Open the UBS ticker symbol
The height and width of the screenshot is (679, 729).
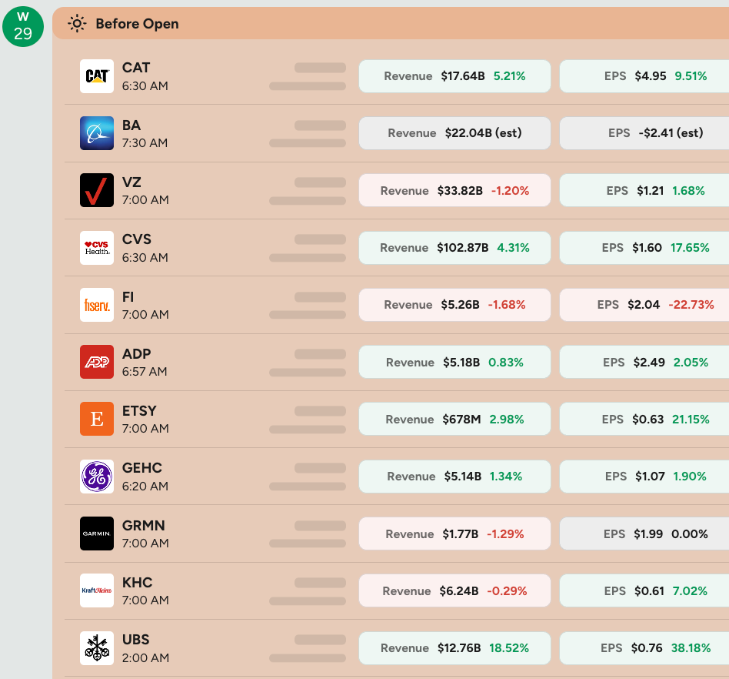pyautogui.click(x=136, y=640)
